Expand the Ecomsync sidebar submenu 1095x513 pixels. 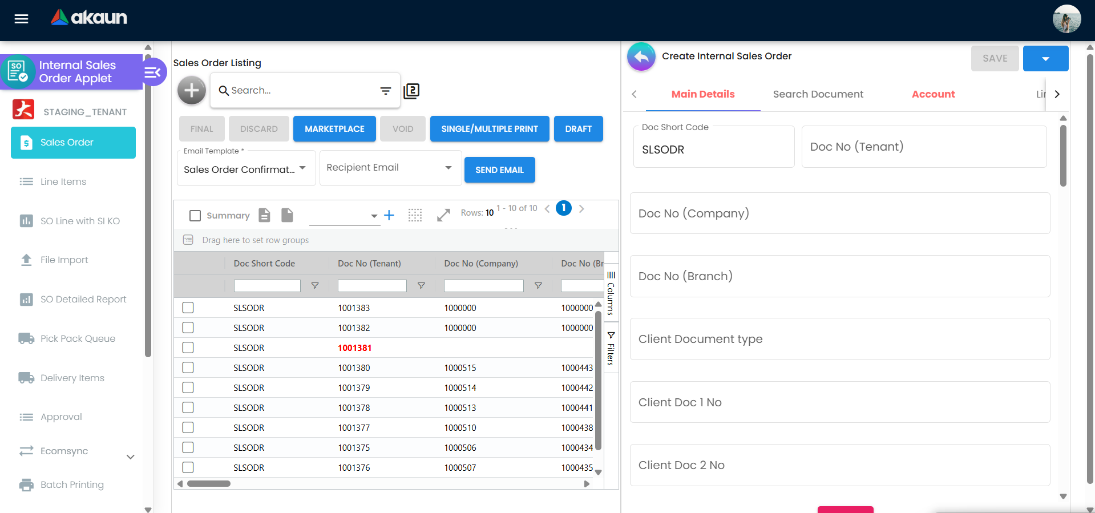[x=130, y=457]
